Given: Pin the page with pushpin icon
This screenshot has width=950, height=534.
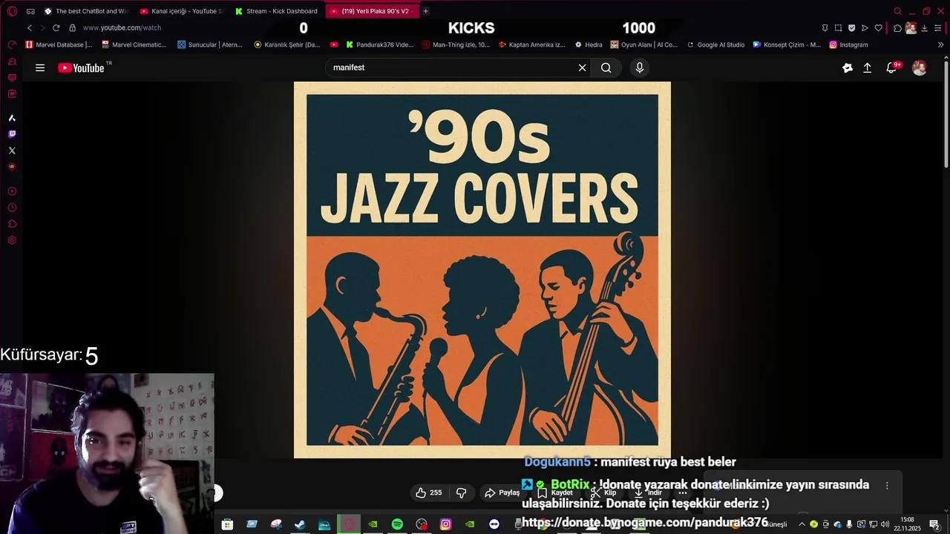Looking at the screenshot, I should (x=825, y=27).
